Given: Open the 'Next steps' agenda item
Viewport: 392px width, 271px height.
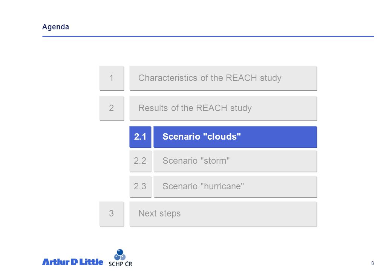Looking at the screenshot, I should pyautogui.click(x=223, y=214).
